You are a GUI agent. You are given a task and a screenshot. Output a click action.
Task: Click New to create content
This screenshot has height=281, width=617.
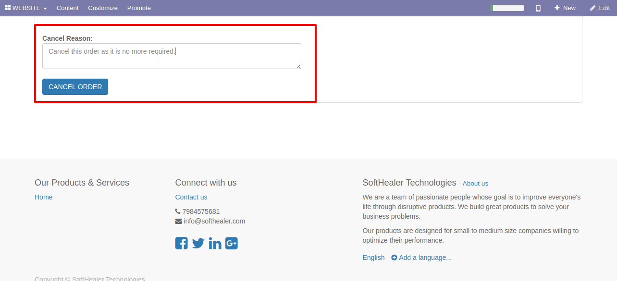point(565,8)
